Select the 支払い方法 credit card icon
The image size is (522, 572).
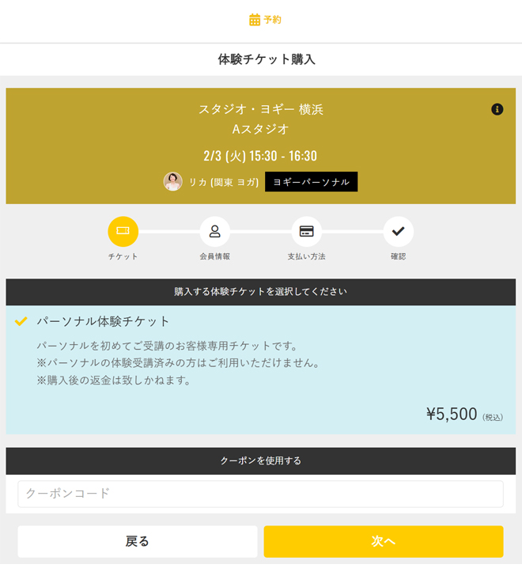pyautogui.click(x=306, y=232)
